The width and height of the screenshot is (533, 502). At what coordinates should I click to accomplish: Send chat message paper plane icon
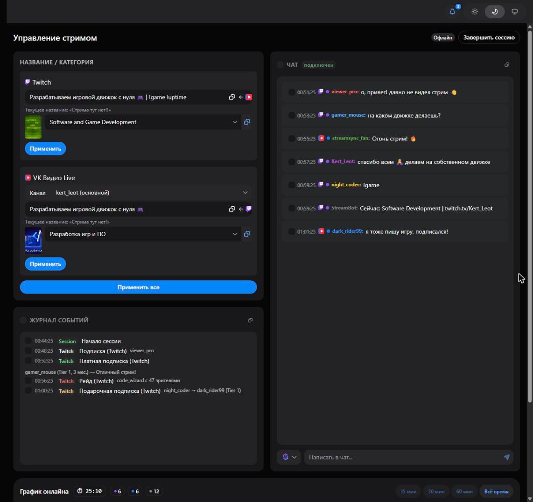pyautogui.click(x=506, y=457)
